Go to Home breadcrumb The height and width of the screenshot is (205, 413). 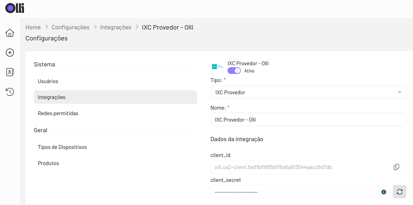click(33, 27)
